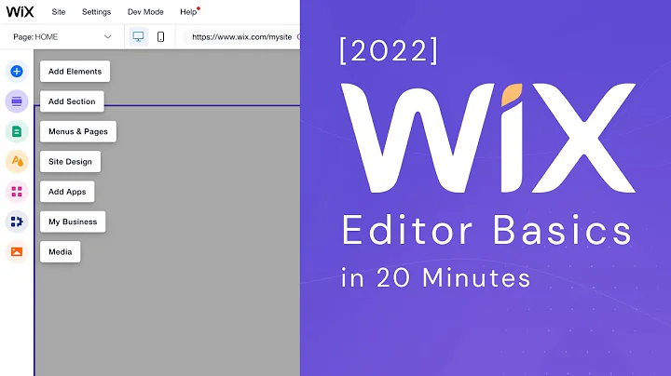Click the Add Apps label
The width and height of the screenshot is (671, 376).
click(x=67, y=192)
